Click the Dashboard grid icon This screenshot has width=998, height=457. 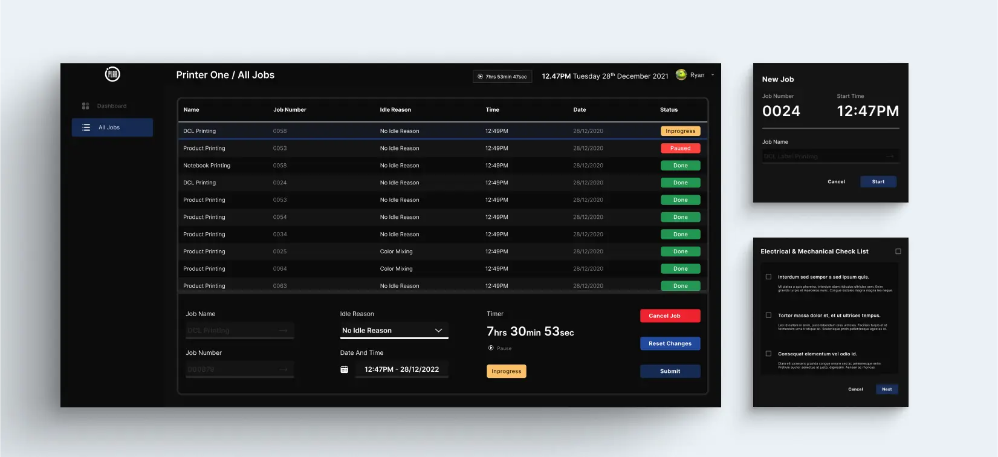coord(85,106)
